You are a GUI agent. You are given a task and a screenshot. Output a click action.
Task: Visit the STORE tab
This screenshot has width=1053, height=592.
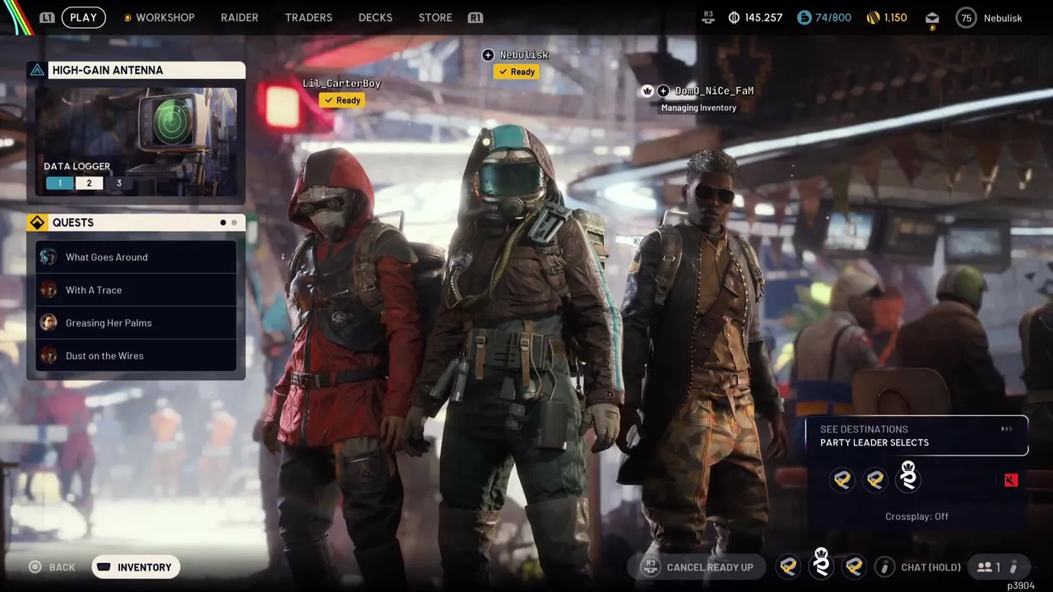coord(435,17)
